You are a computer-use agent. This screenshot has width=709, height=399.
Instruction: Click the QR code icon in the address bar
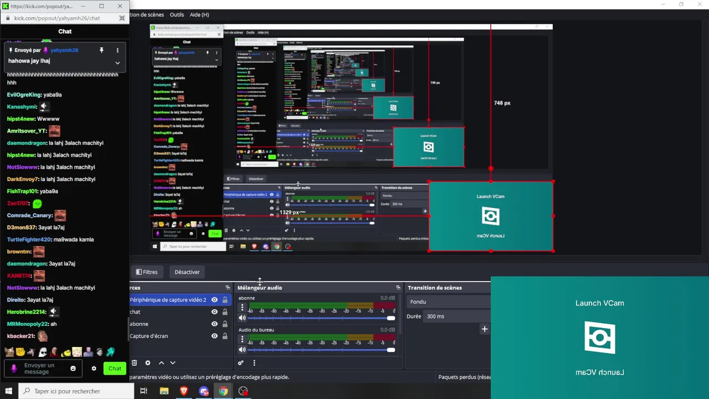click(122, 18)
